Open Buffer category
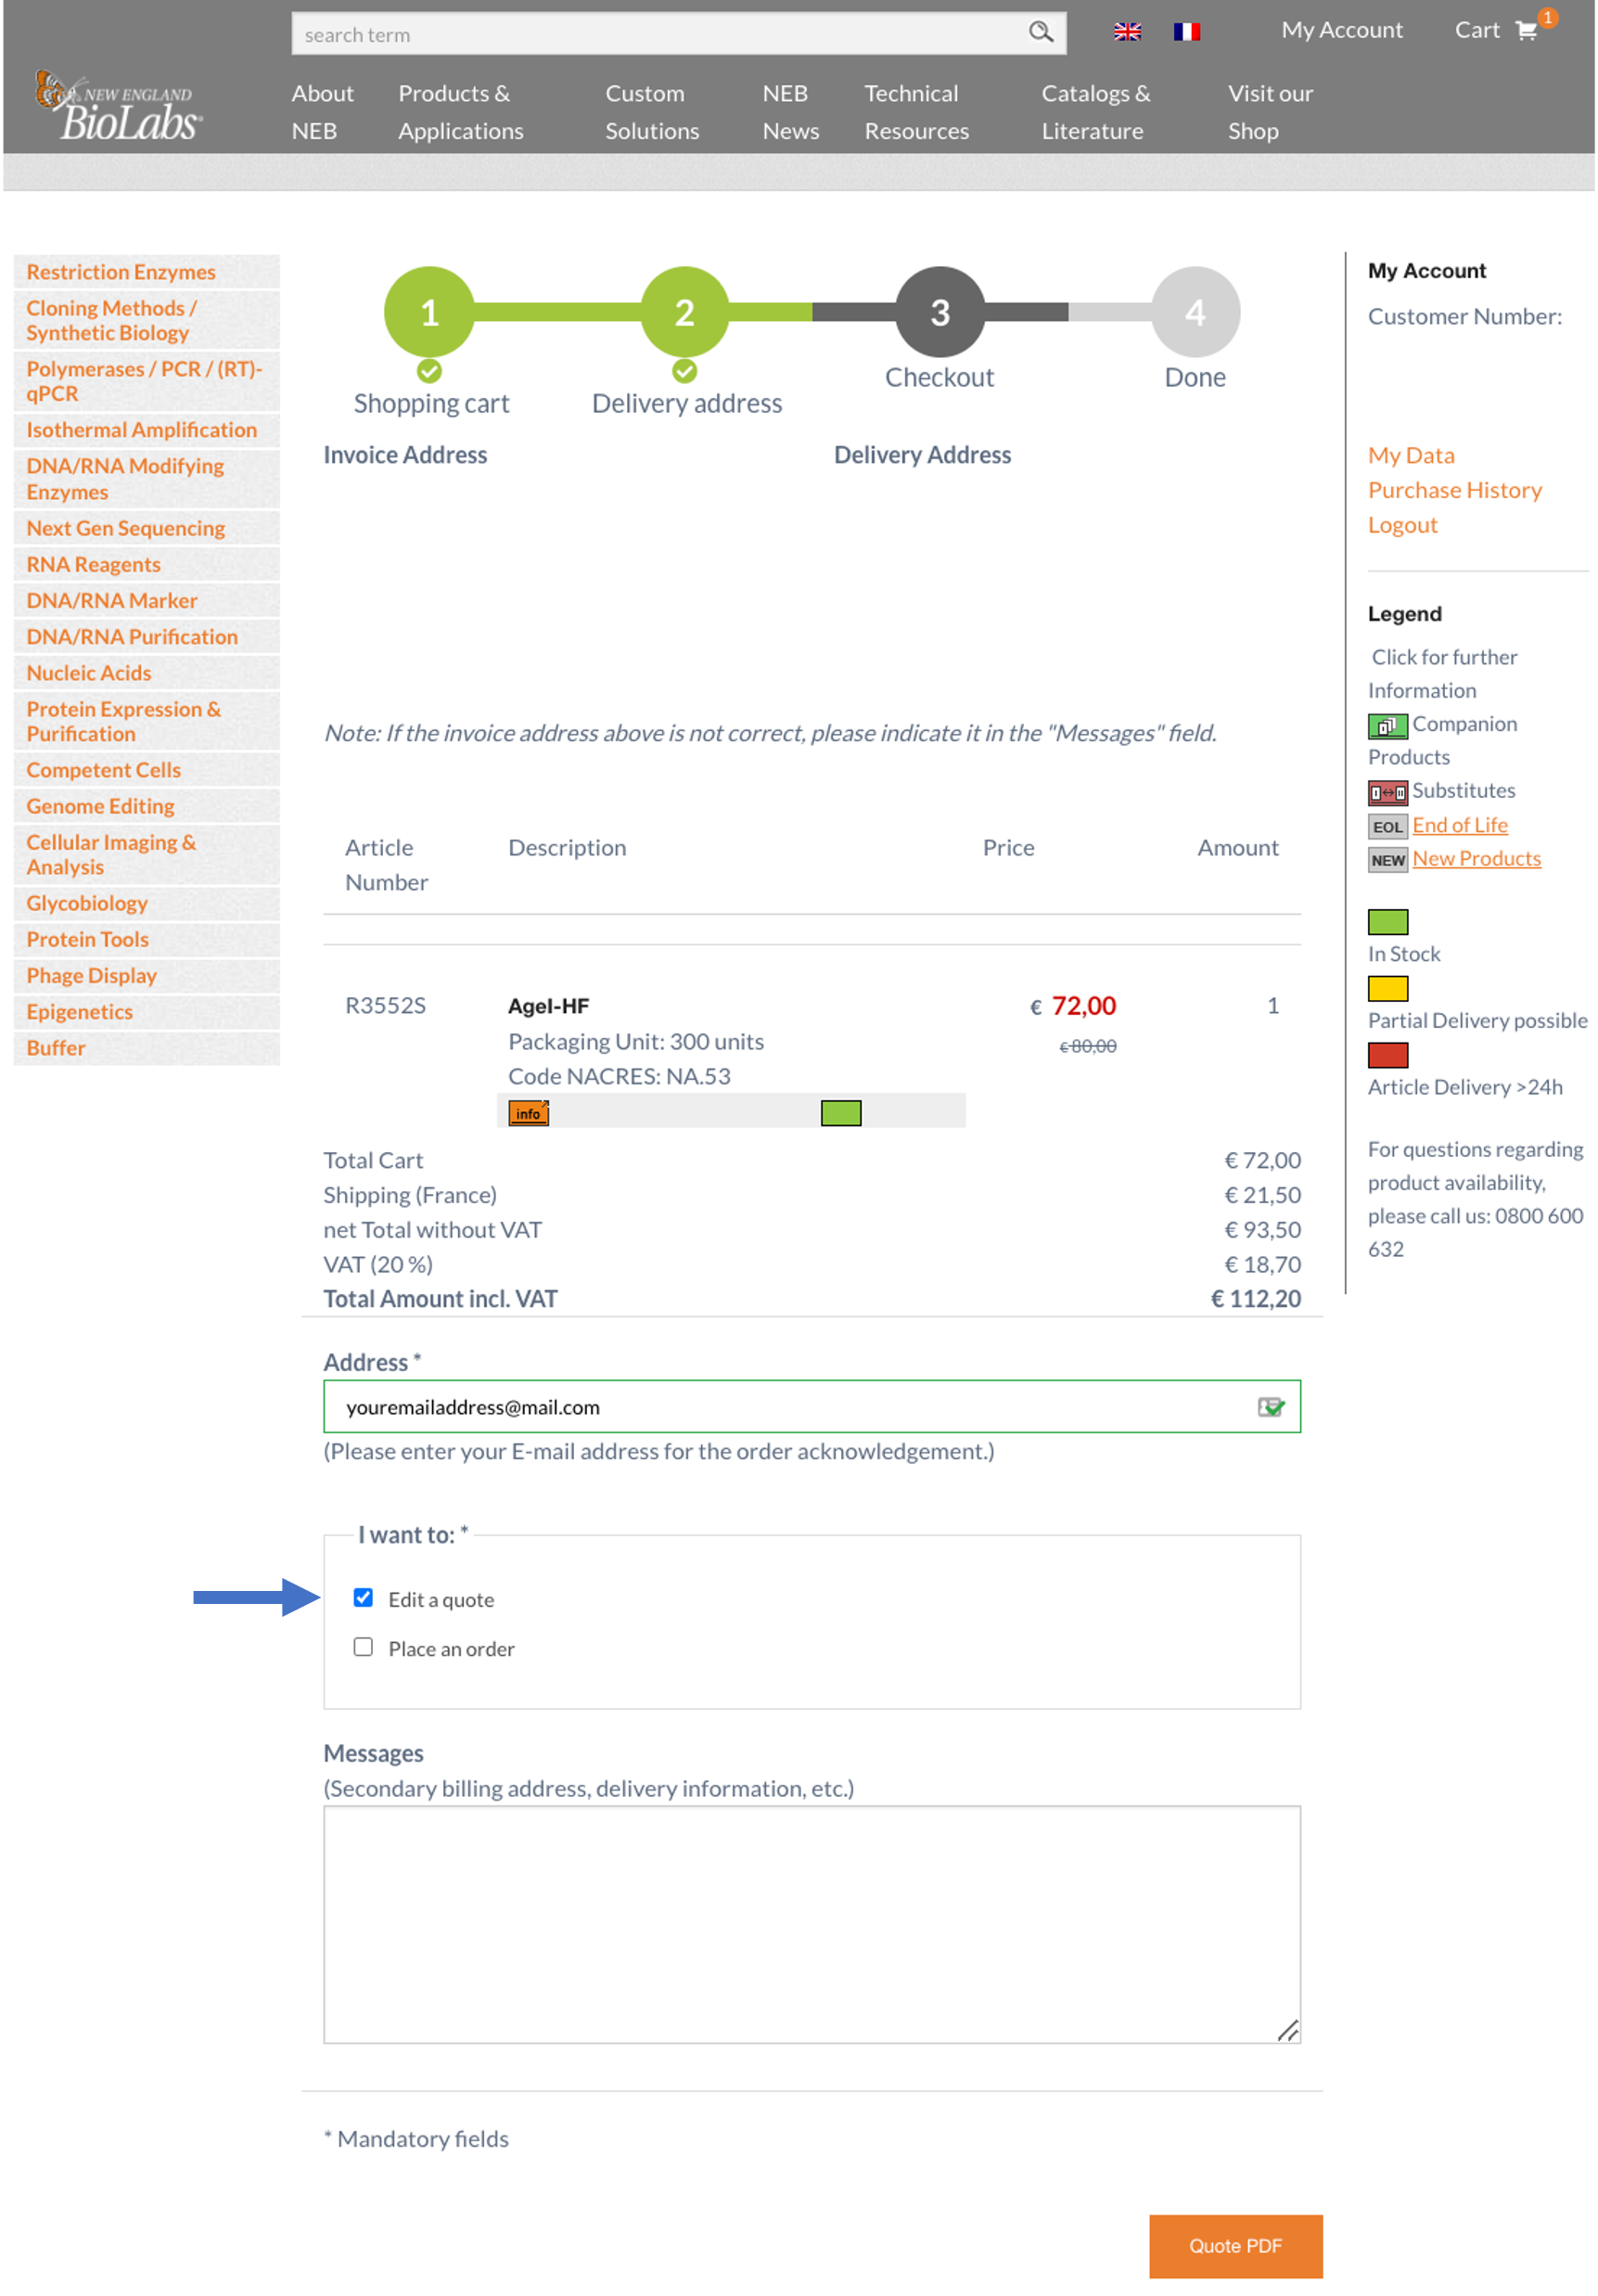This screenshot has height=2296, width=1598. pos(147,1047)
